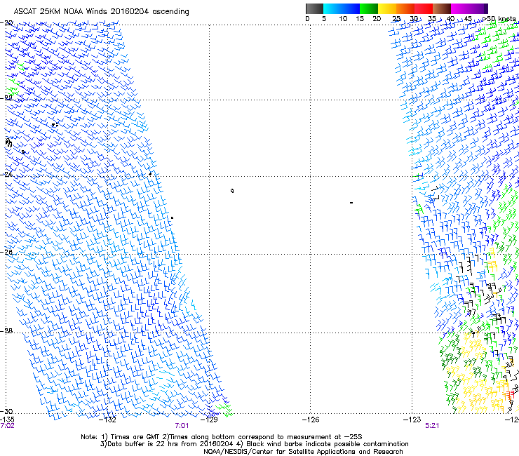Click the -24 latitude axis label
This screenshot has width=519, height=456.
click(x=6, y=175)
